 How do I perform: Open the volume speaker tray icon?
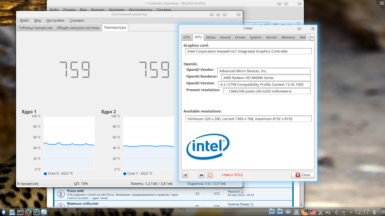pos(328,212)
